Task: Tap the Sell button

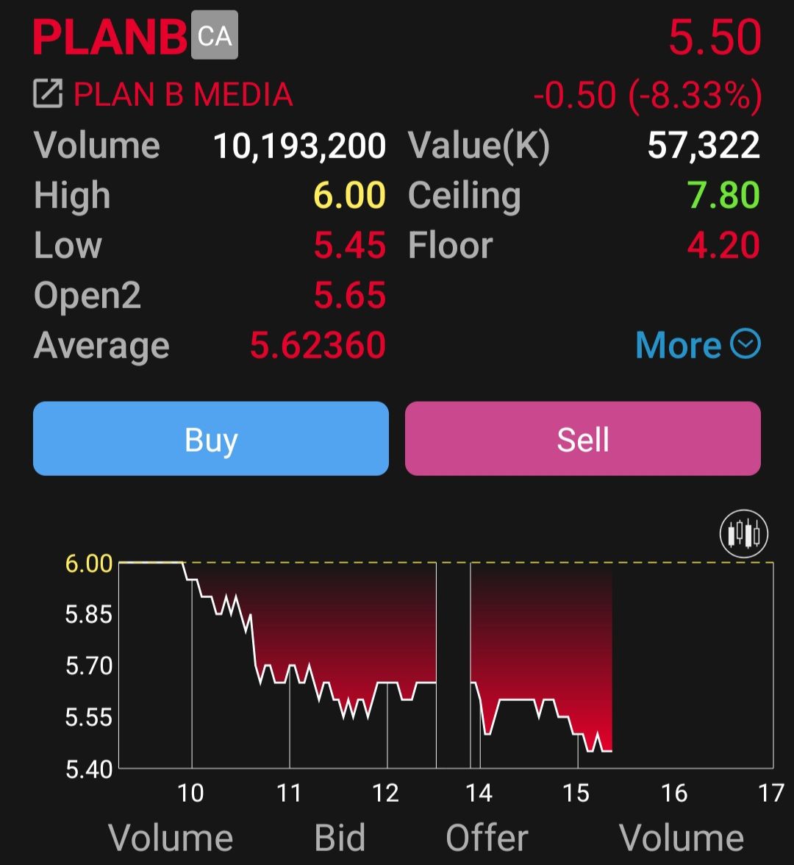Action: (x=583, y=438)
